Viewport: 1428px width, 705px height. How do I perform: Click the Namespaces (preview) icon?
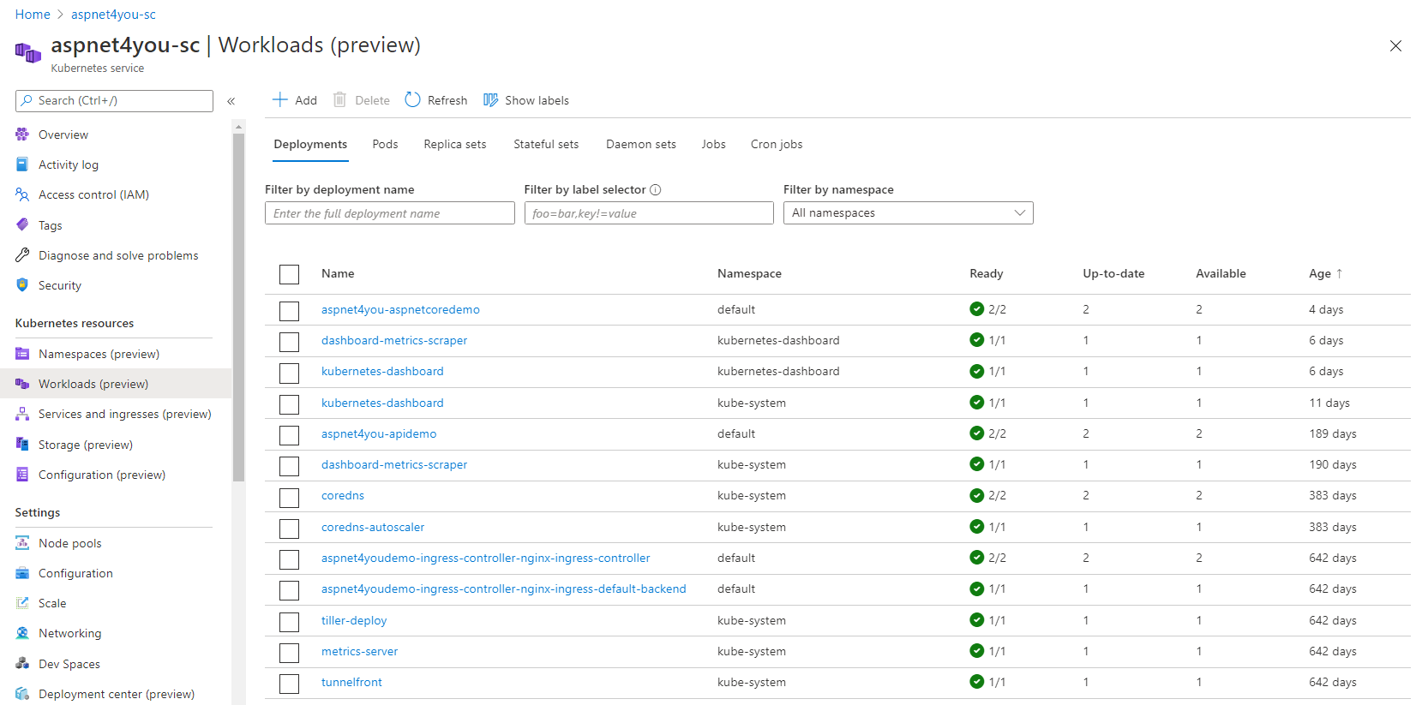(x=22, y=354)
